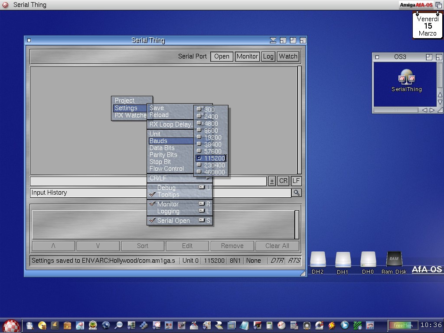The width and height of the screenshot is (444, 333).
Task: Select the 230400 baud rate option
Action: click(x=214, y=165)
